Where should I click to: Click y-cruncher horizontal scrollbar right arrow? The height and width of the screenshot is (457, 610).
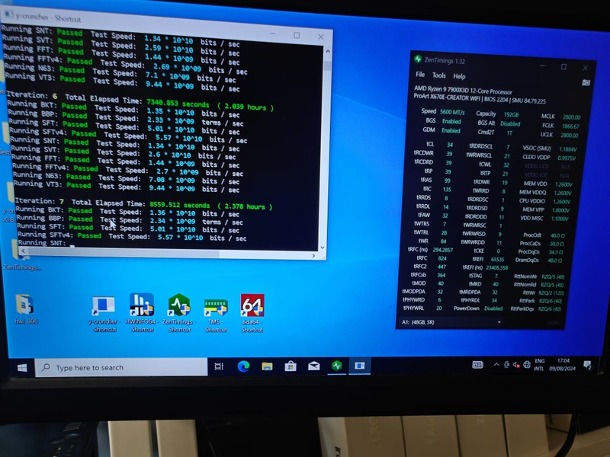coord(313,256)
